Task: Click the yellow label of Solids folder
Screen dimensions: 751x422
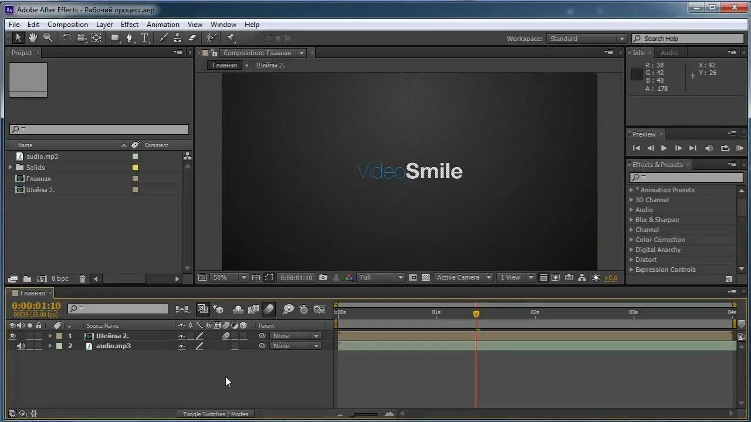Action: pos(135,168)
